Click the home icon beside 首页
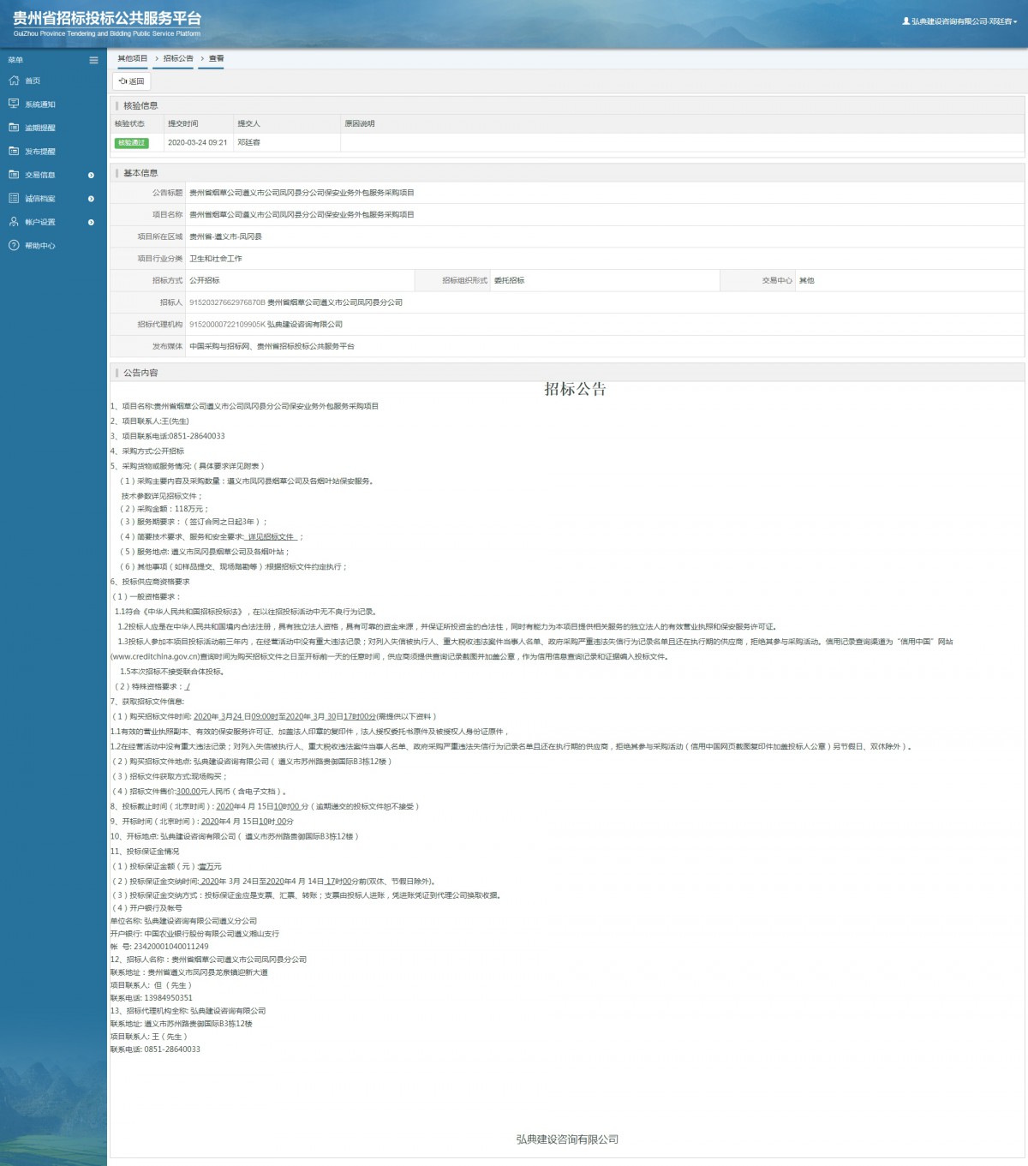 click(x=14, y=81)
